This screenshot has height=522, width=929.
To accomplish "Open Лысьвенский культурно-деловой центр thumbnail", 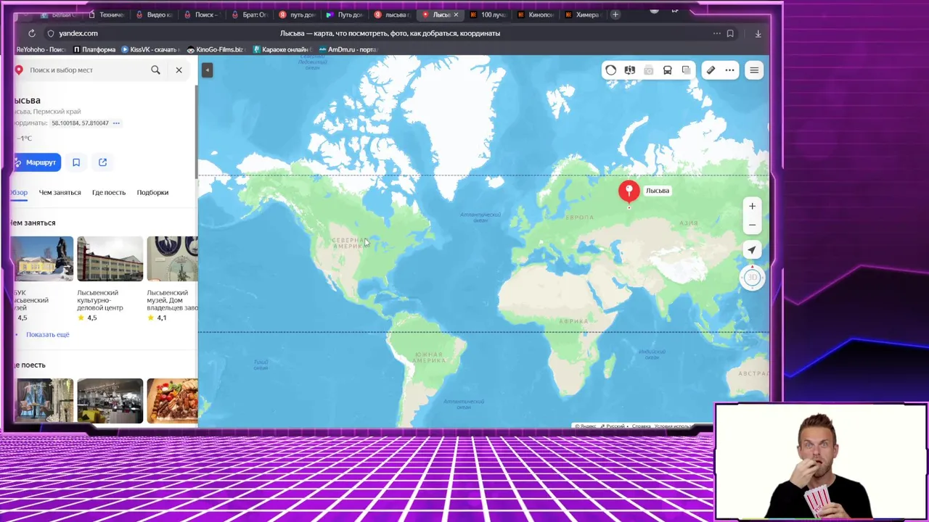I will pos(110,259).
